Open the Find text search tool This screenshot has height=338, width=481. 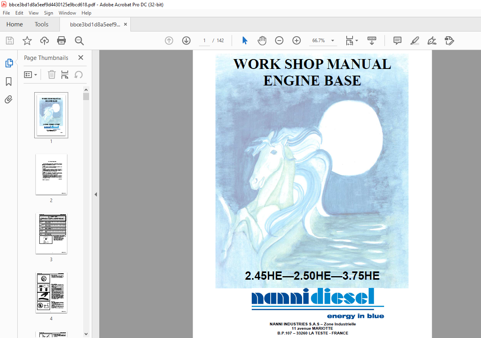(79, 41)
